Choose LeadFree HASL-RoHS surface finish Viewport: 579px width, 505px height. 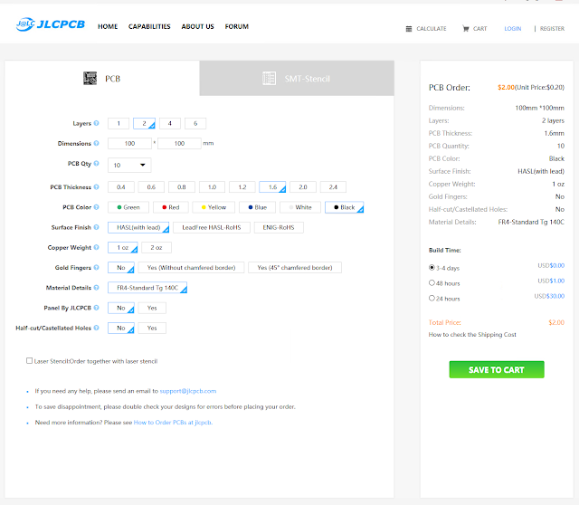(212, 227)
